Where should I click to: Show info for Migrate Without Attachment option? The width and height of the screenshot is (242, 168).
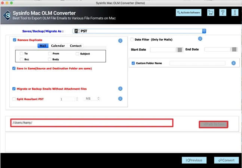click(120, 88)
